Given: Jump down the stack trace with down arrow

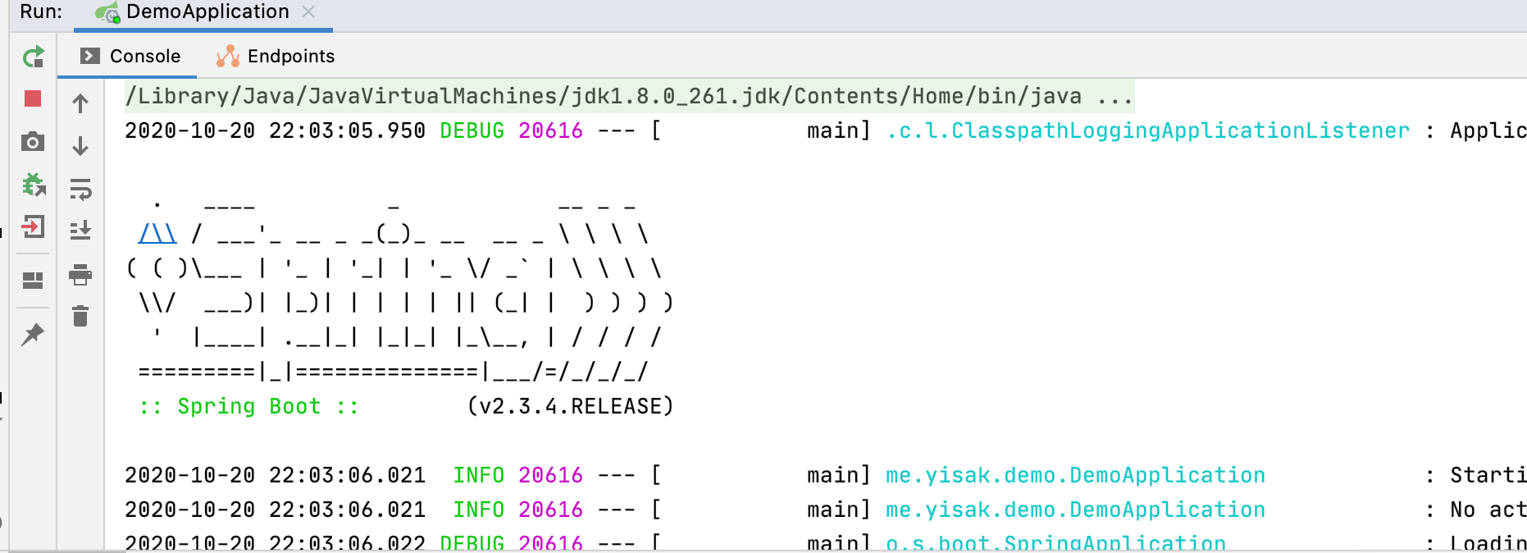Looking at the screenshot, I should (x=80, y=146).
